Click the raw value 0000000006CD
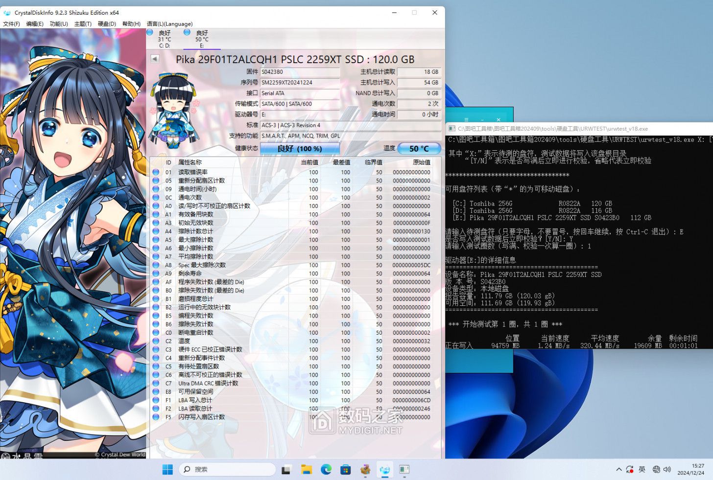This screenshot has width=713, height=480. pos(411,400)
